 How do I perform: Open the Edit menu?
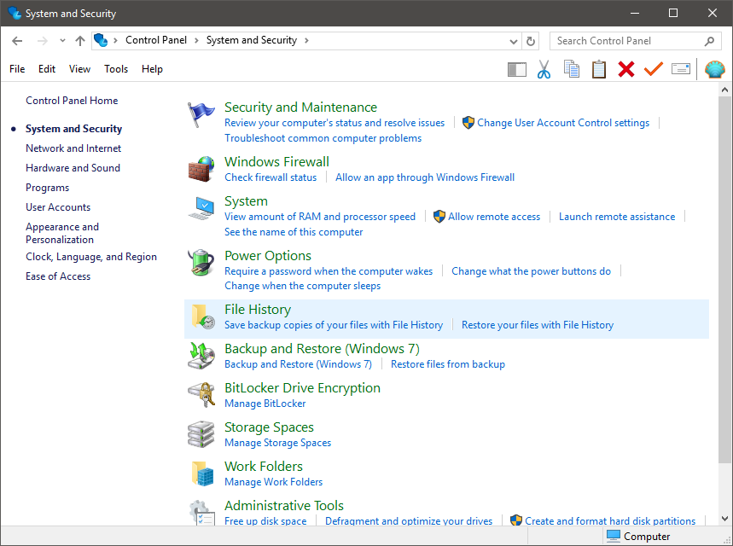coord(47,69)
